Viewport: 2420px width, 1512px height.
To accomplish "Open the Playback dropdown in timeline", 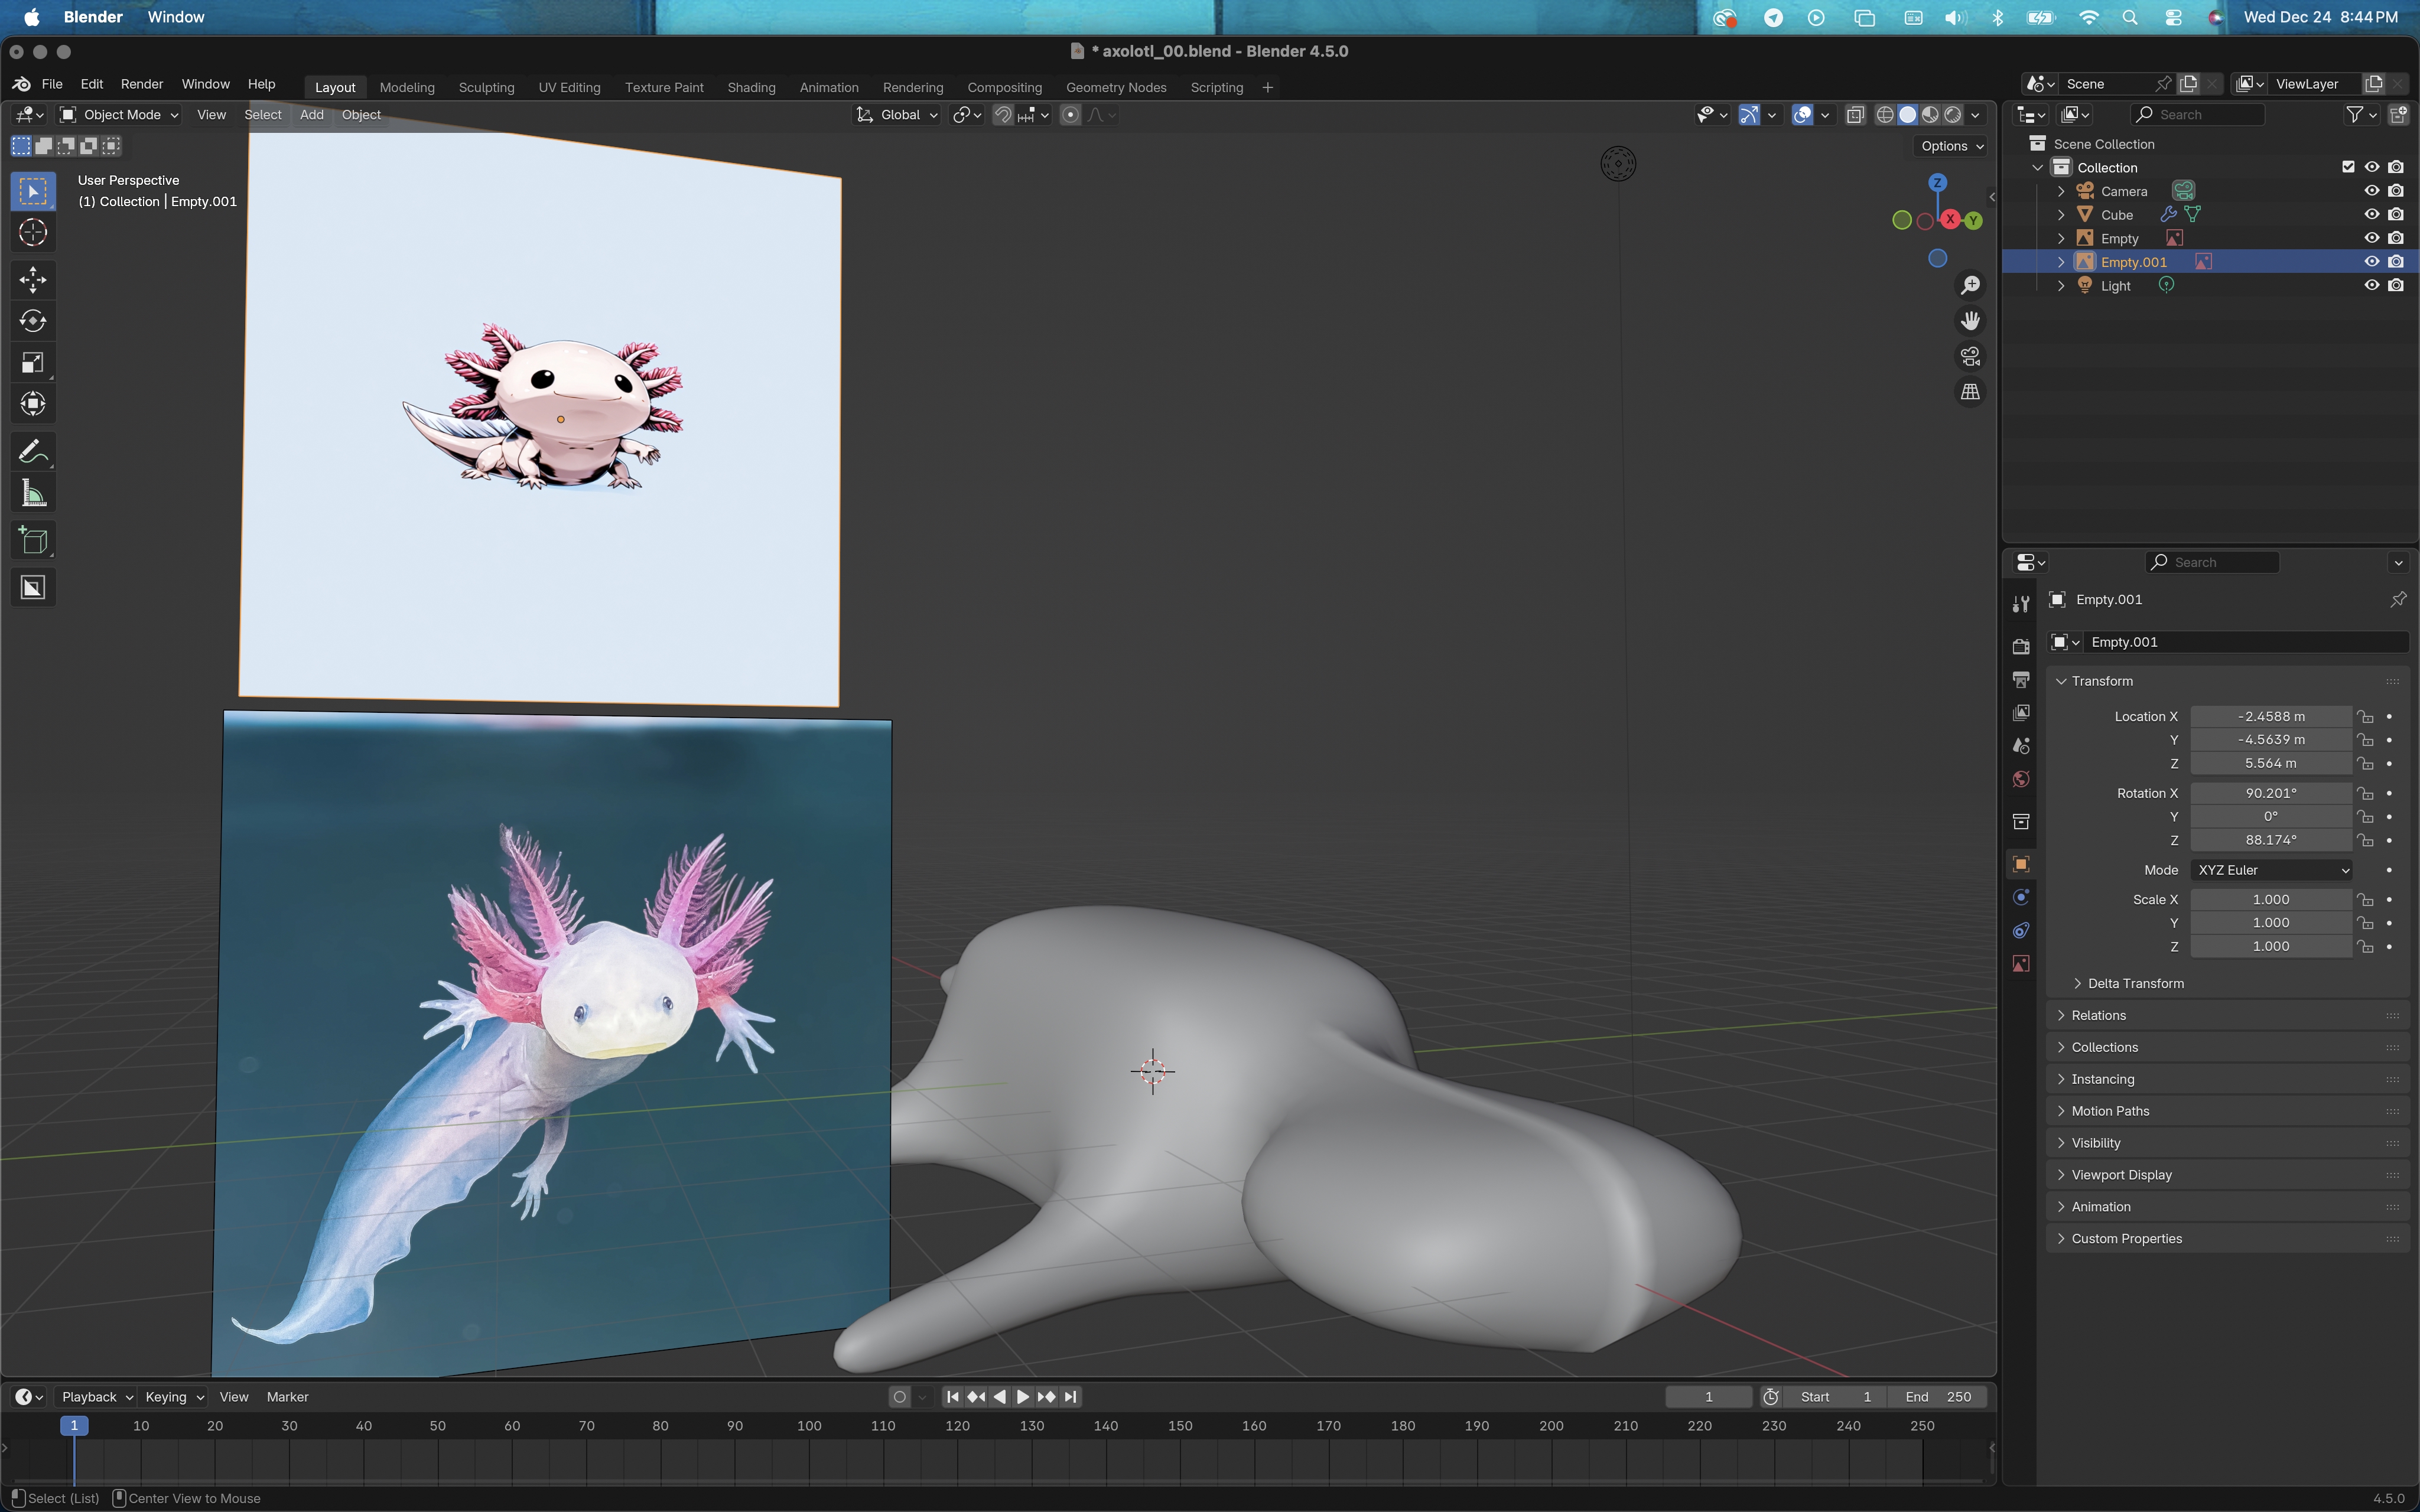I will pyautogui.click(x=96, y=1397).
